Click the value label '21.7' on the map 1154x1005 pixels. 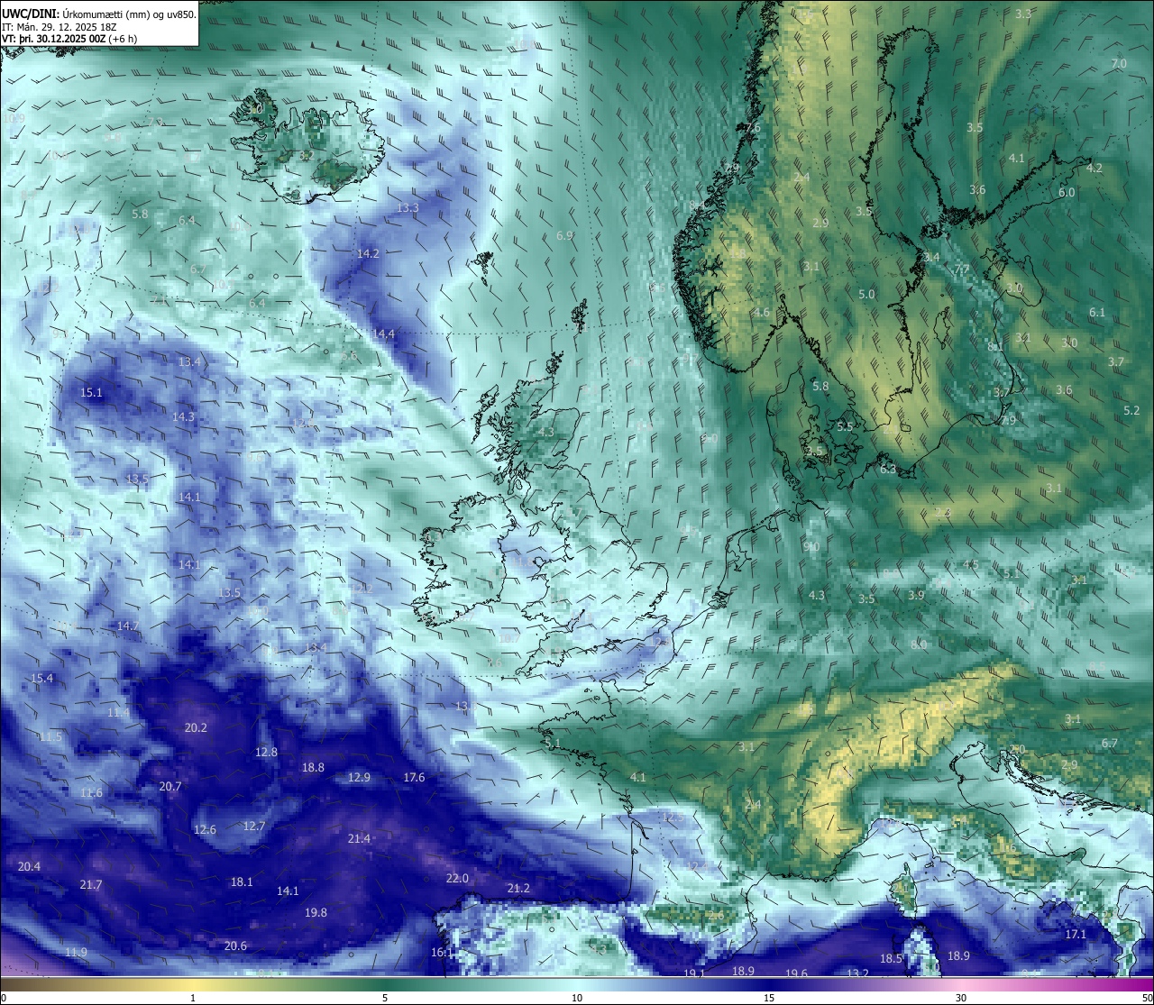(91, 886)
